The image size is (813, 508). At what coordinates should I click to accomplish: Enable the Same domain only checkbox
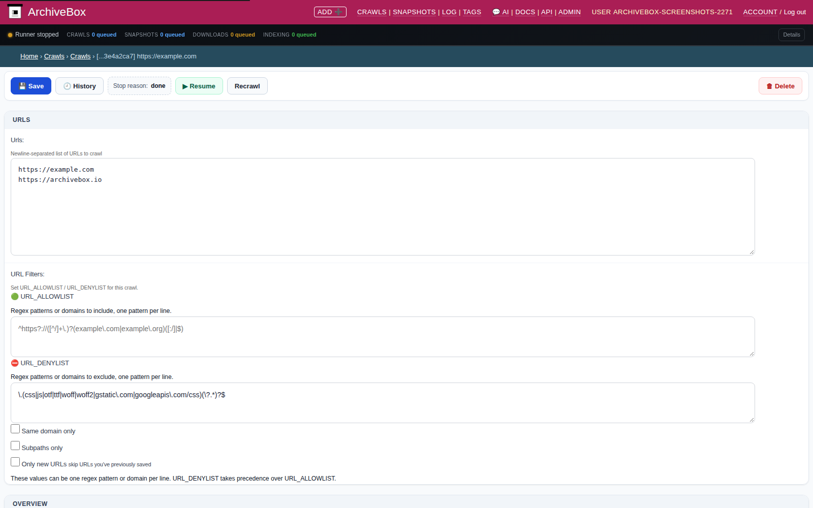tap(15, 429)
